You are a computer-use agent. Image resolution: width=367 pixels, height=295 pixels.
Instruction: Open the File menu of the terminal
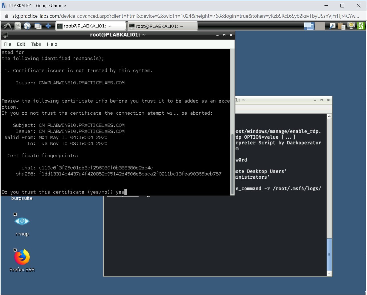click(7, 44)
